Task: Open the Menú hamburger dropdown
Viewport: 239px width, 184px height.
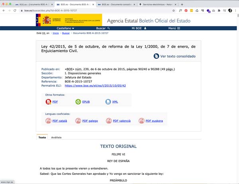Action: [174, 29]
